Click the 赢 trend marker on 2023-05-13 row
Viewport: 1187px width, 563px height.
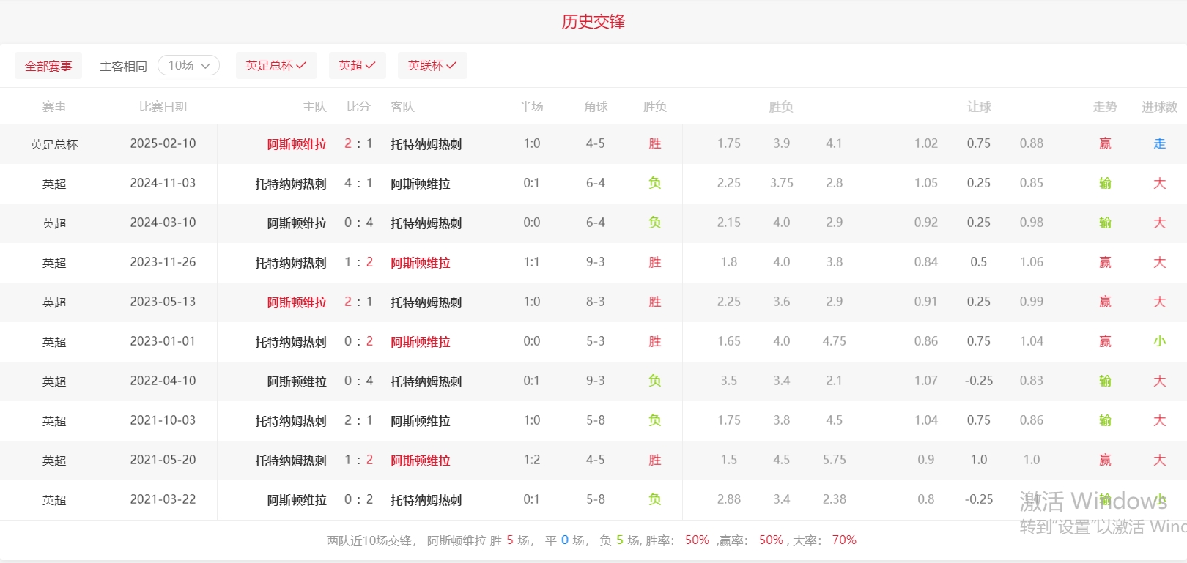click(x=1105, y=302)
